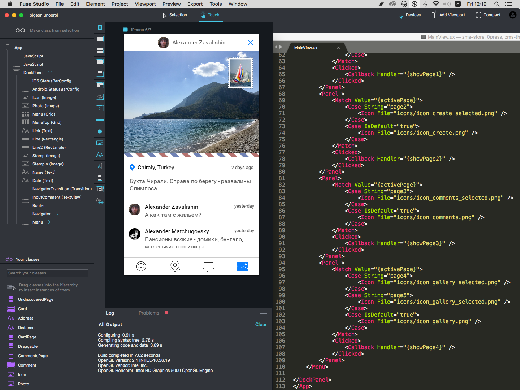Switch to Selection mode
Image resolution: width=520 pixels, height=390 pixels.
[x=175, y=15]
